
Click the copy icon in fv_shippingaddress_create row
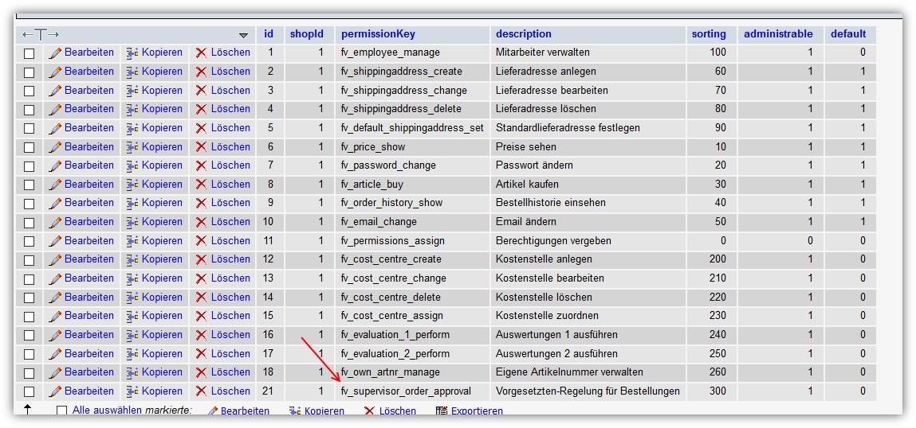coord(132,72)
